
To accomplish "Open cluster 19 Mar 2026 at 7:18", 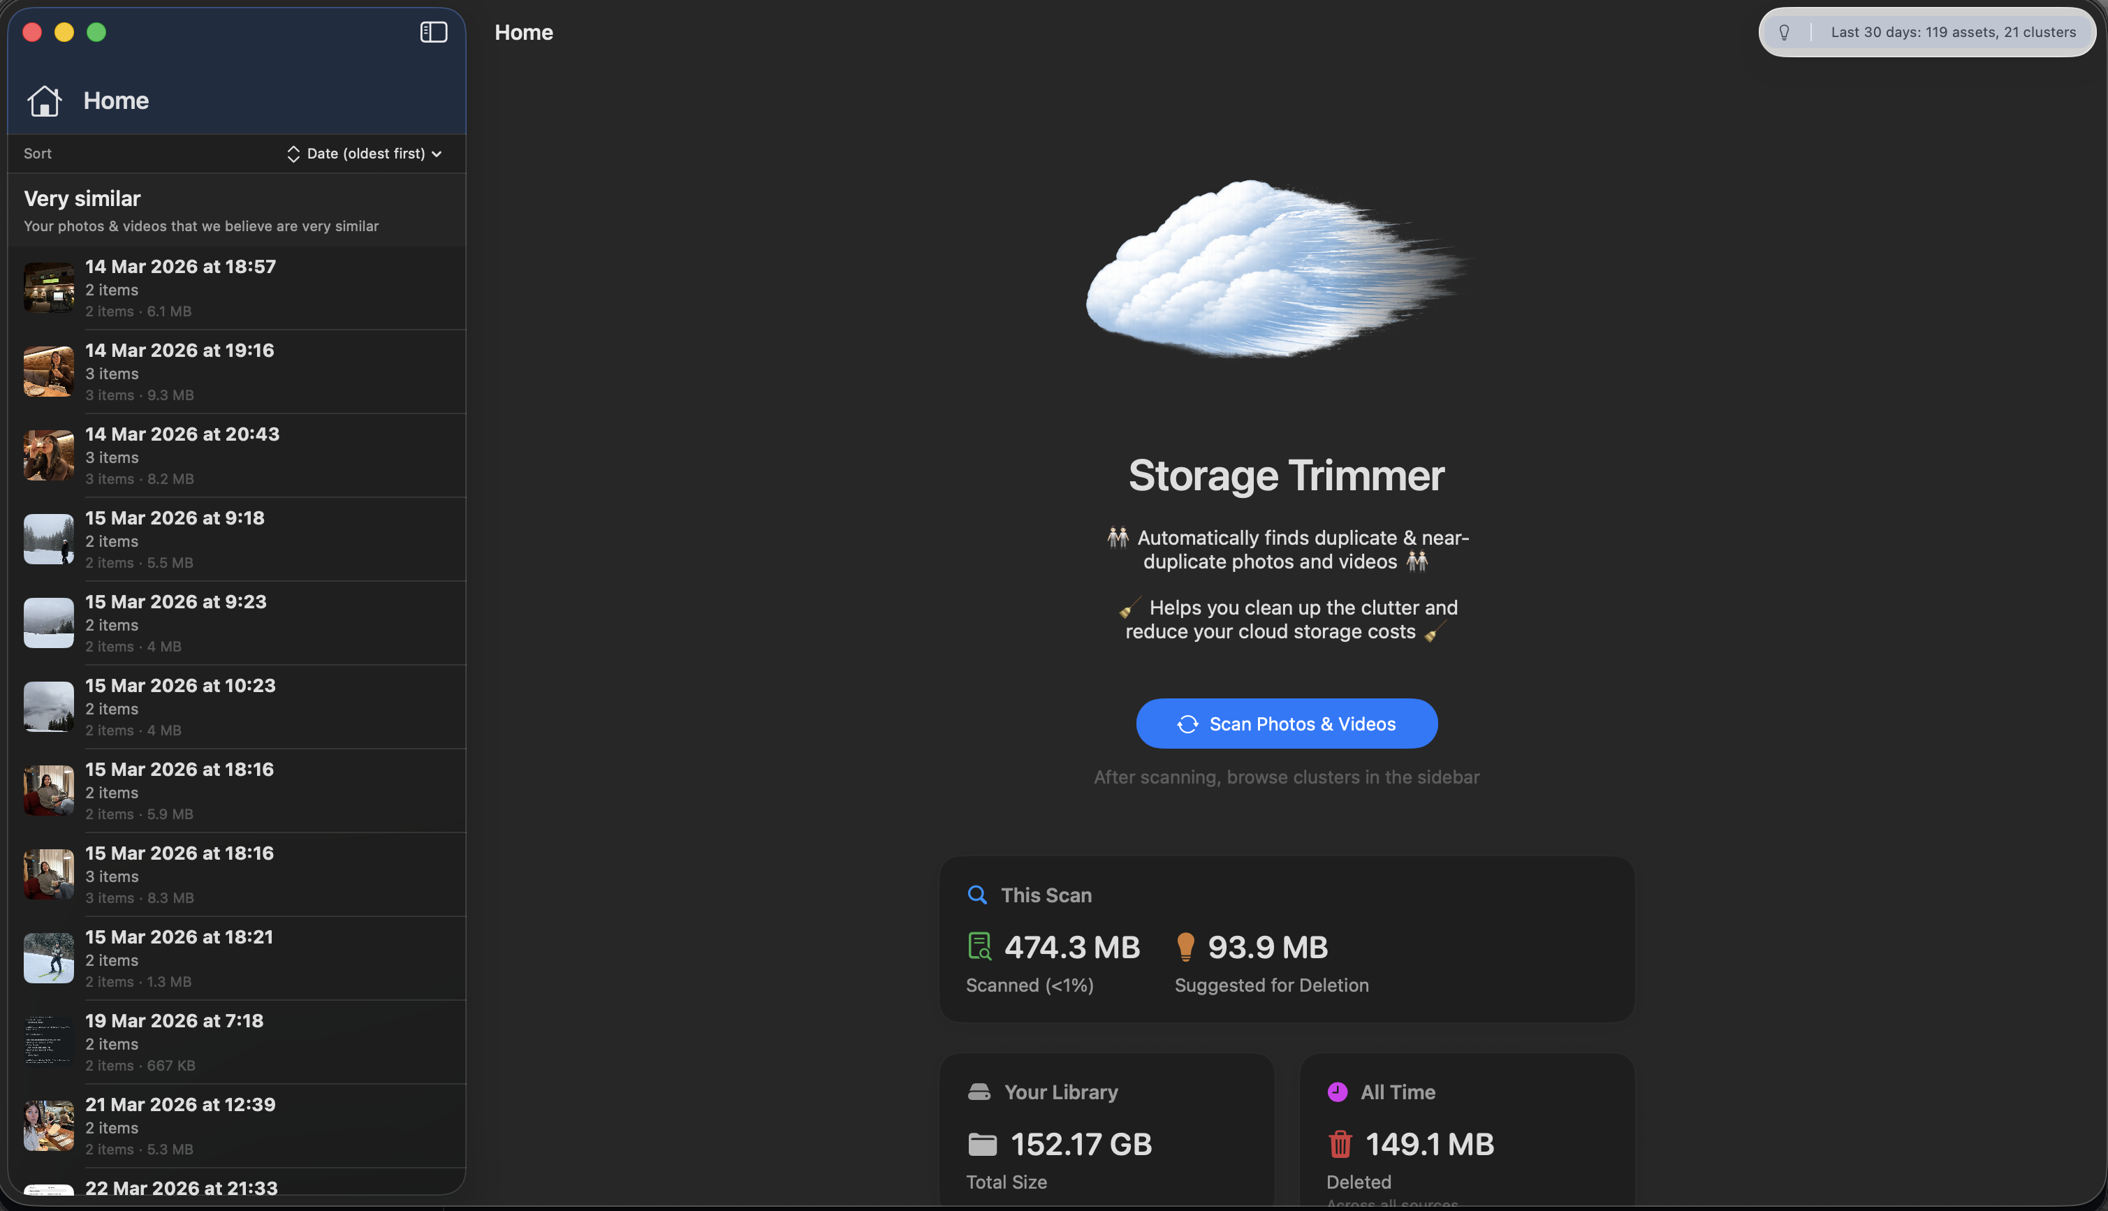I will coord(236,1042).
